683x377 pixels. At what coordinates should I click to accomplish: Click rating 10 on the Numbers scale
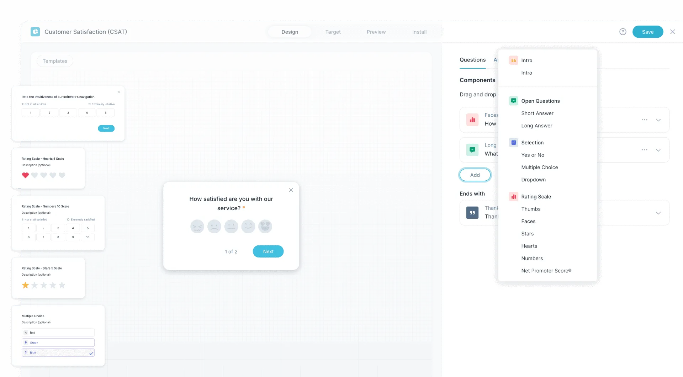coord(88,237)
